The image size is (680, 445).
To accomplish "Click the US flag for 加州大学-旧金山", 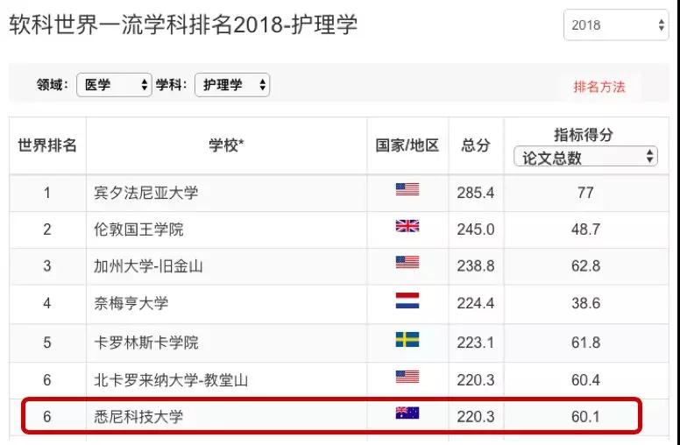I will point(407,263).
